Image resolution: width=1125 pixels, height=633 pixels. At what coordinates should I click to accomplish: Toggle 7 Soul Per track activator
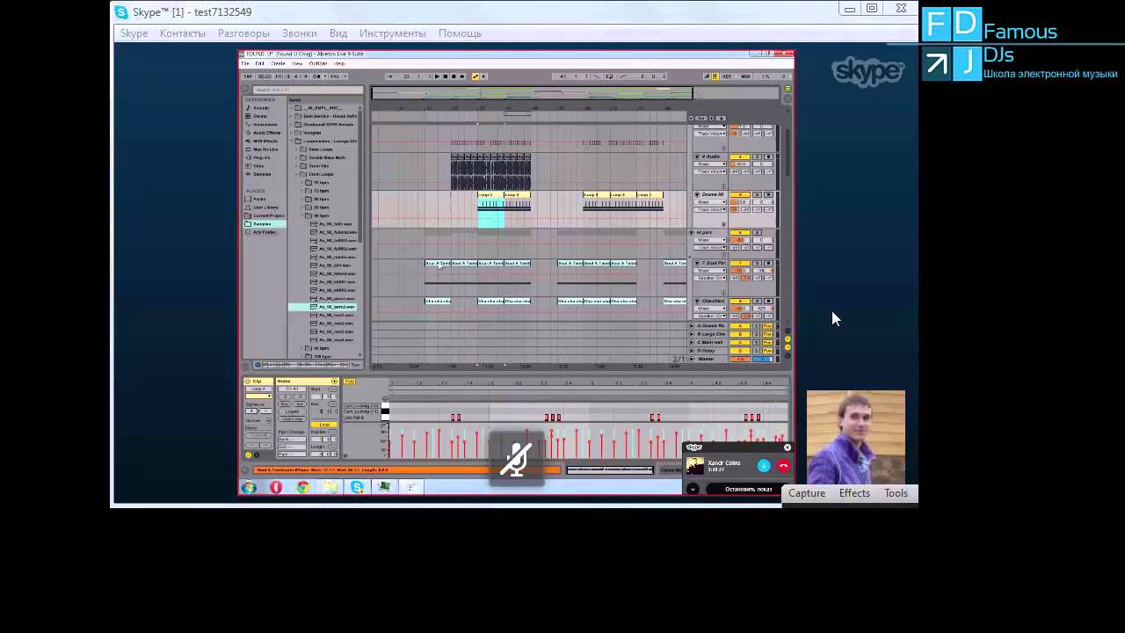(740, 263)
